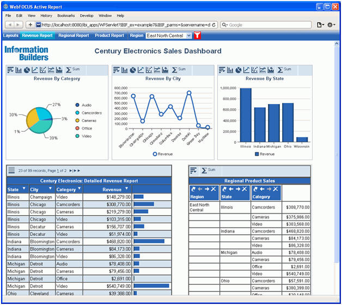Image resolution: width=342 pixels, height=305 pixels.
Task: Click area chart icon in Revenue By Category
Action: coord(59,70)
